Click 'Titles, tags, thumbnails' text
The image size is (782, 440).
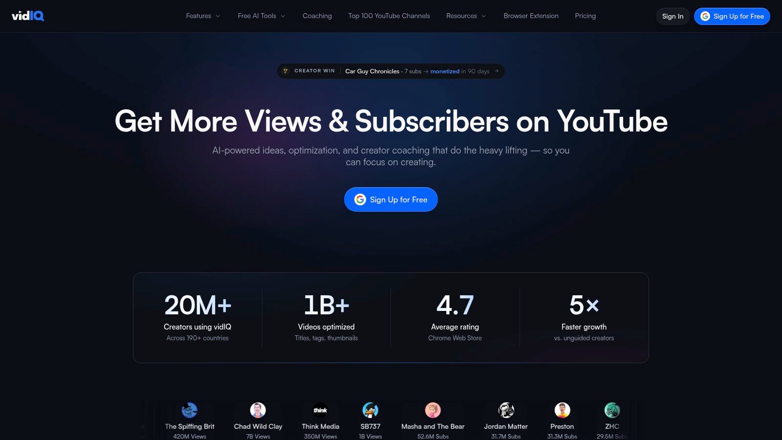click(326, 338)
